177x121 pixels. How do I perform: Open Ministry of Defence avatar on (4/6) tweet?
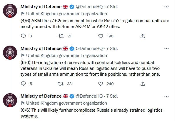point(10,11)
